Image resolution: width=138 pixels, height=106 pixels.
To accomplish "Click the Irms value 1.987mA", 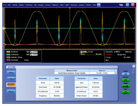I will tap(95, 83).
